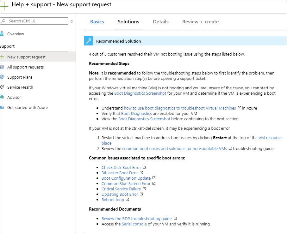Open Support Plans via its shield icon
Screen dimensions: 287x233
pyautogui.click(x=3, y=77)
